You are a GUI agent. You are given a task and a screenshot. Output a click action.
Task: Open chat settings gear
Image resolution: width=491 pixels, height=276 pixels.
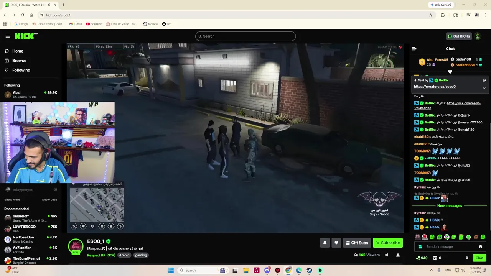(467, 258)
